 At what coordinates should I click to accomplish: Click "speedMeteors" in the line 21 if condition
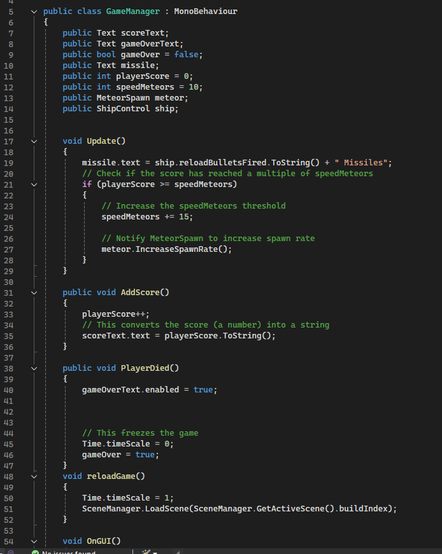click(203, 184)
